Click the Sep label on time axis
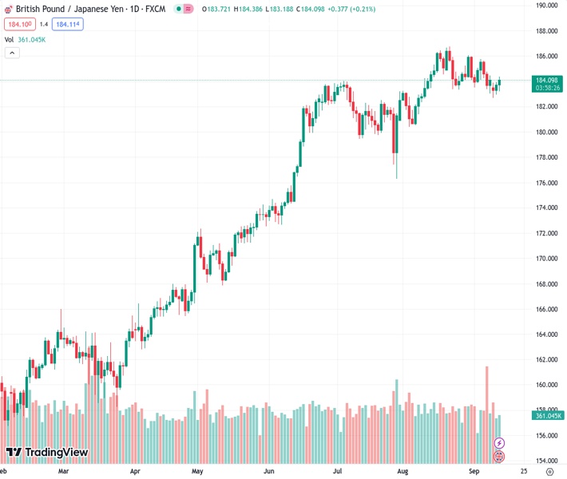 [474, 472]
